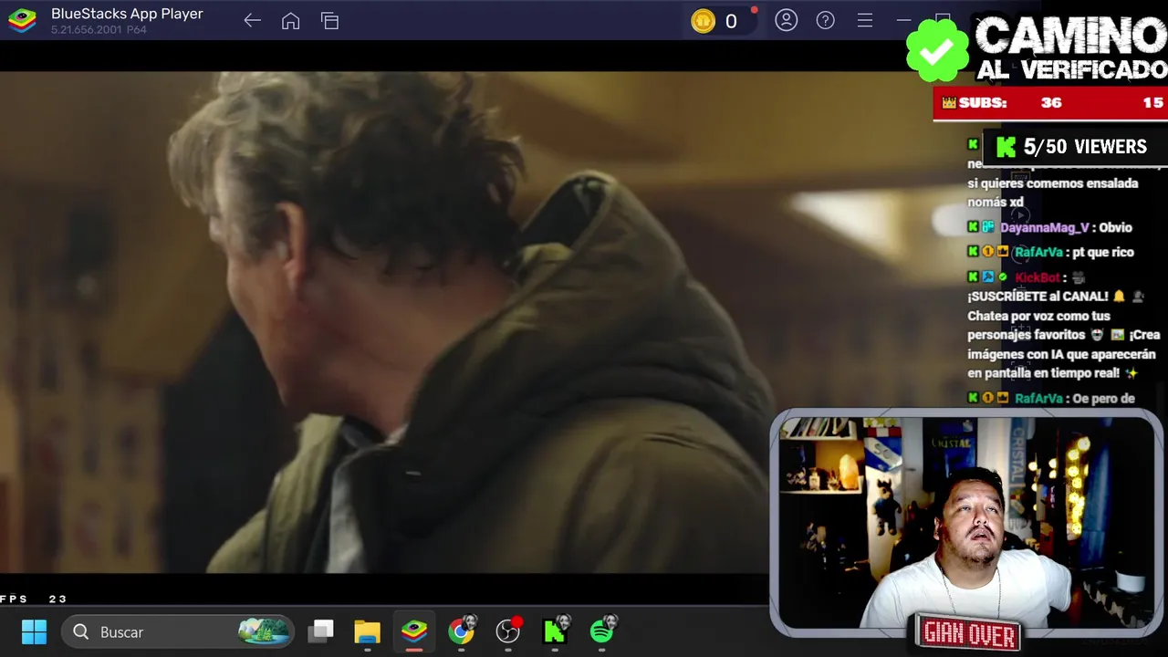Open the BlueStacks help question mark
Screen dimensions: 1168x657
[x=825, y=20]
